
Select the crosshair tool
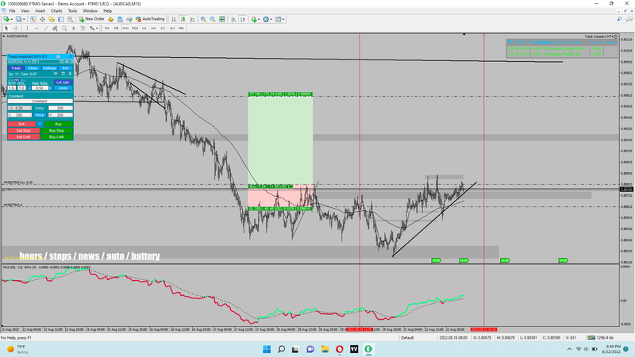[x=16, y=28]
